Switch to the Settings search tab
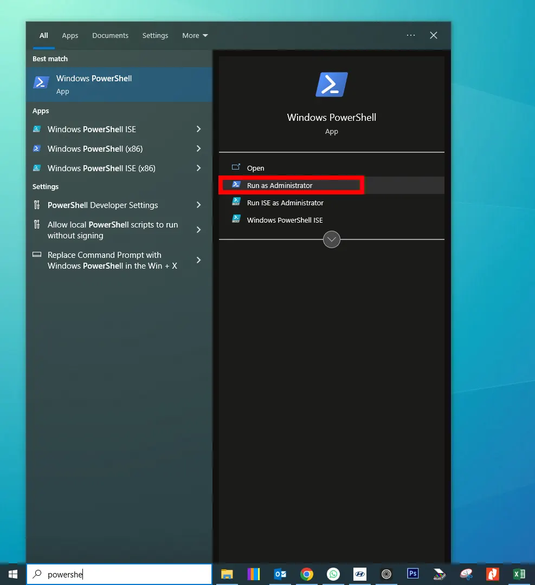This screenshot has width=535, height=585. point(156,35)
